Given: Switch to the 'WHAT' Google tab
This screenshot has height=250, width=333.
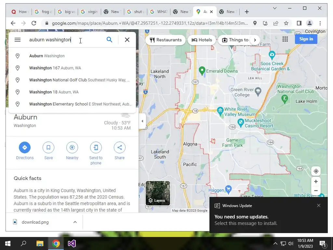Looking at the screenshot, I should pos(159,12).
